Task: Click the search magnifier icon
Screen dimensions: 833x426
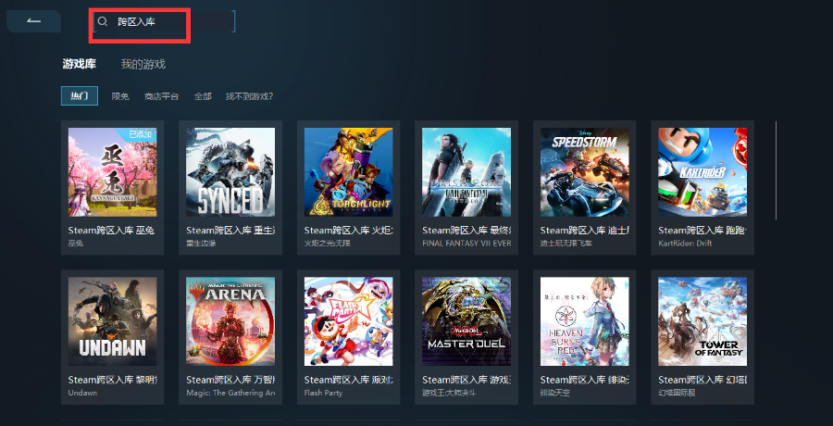Action: tap(103, 21)
